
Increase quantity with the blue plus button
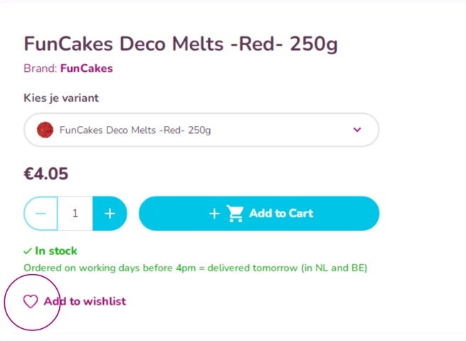click(x=110, y=214)
